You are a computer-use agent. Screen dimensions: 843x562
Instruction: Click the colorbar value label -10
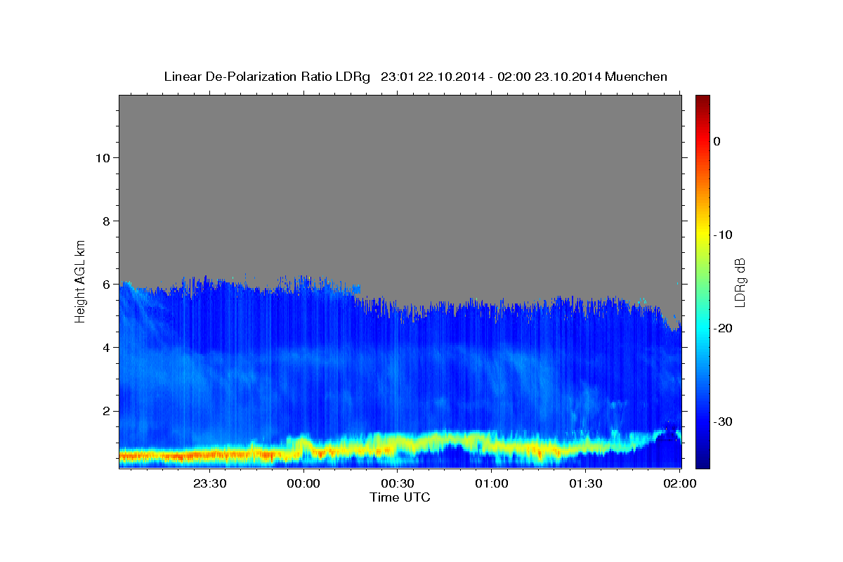coord(724,235)
